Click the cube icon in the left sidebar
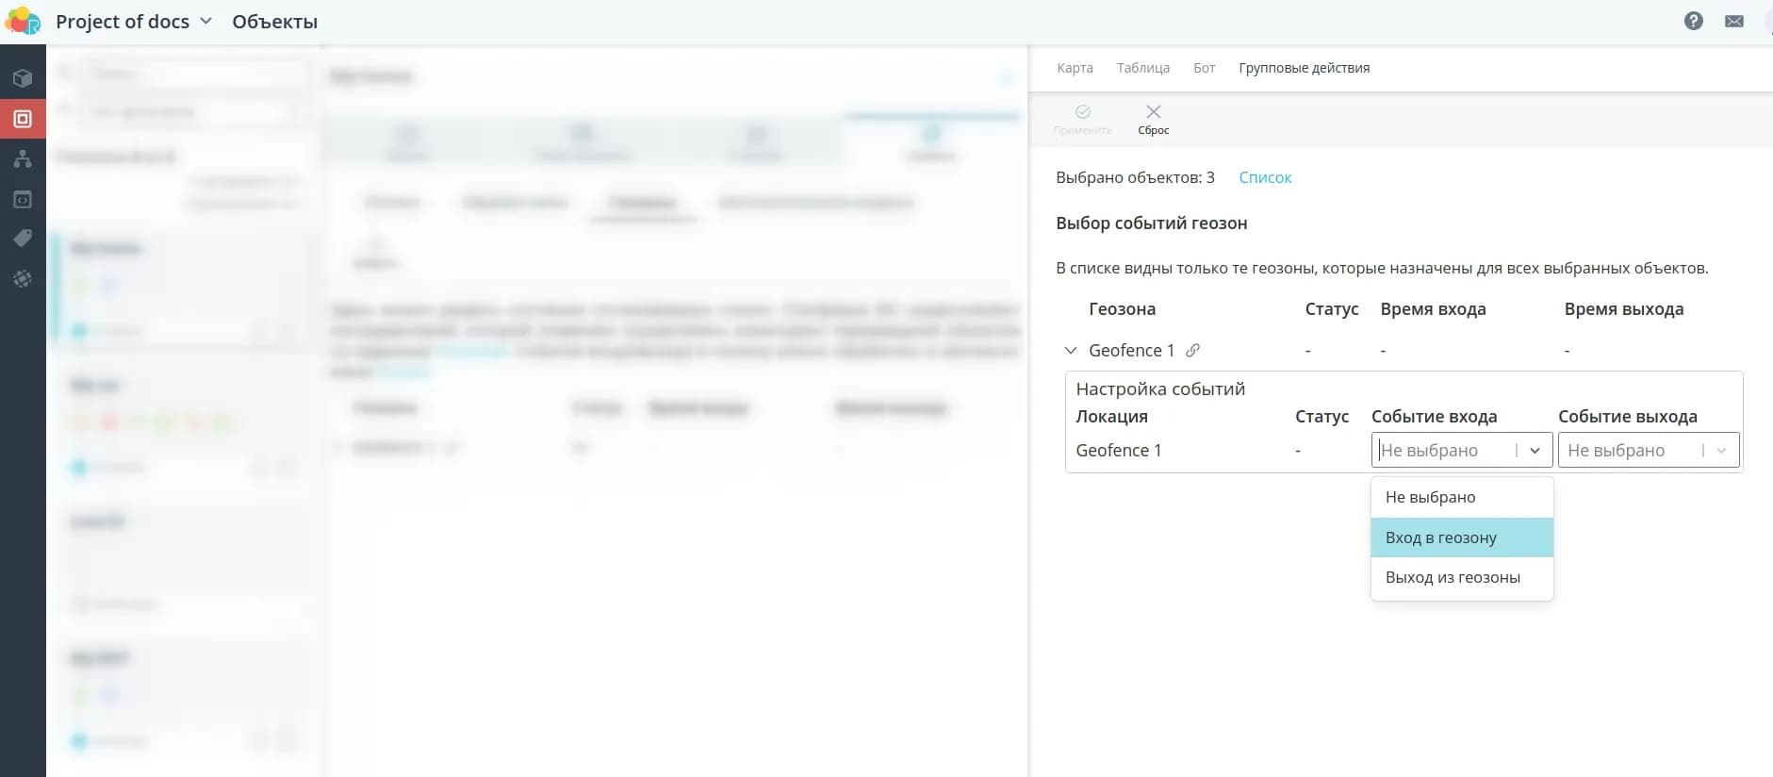 point(23,78)
